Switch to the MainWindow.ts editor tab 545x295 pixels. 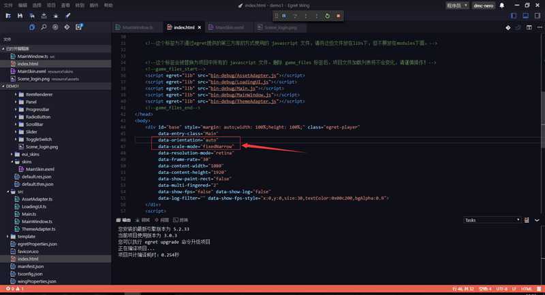pos(138,27)
